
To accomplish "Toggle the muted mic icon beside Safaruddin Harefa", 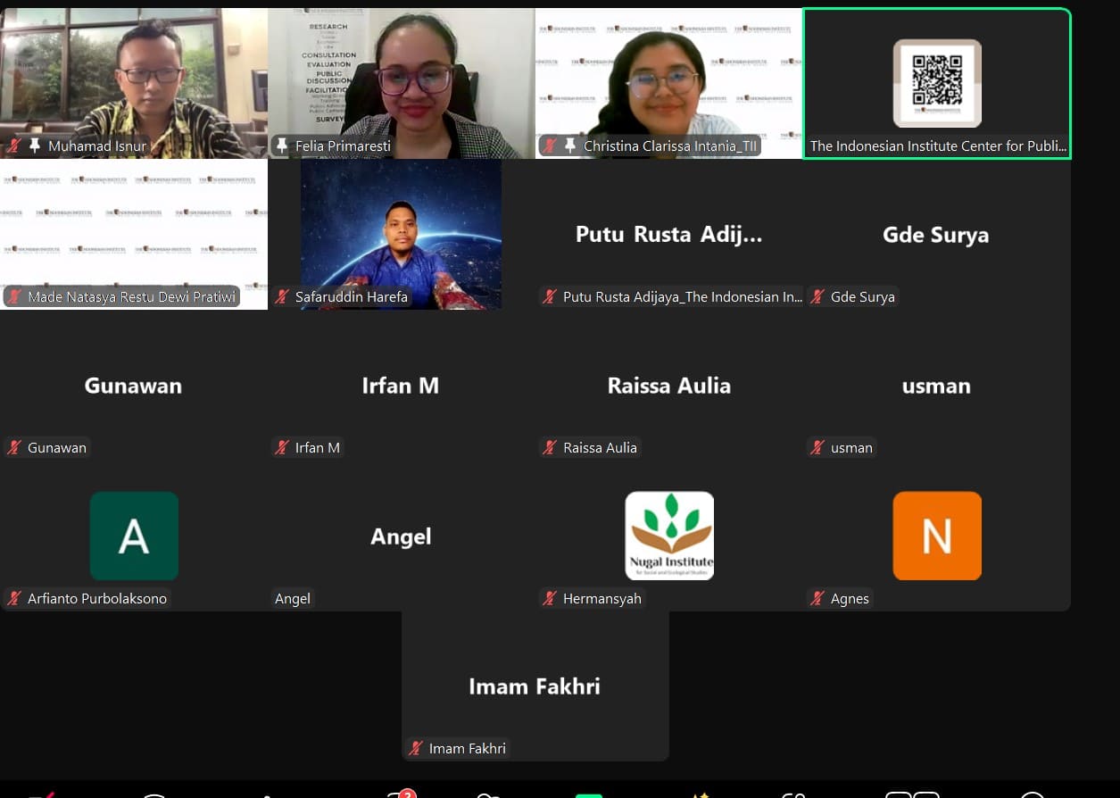I will [283, 296].
